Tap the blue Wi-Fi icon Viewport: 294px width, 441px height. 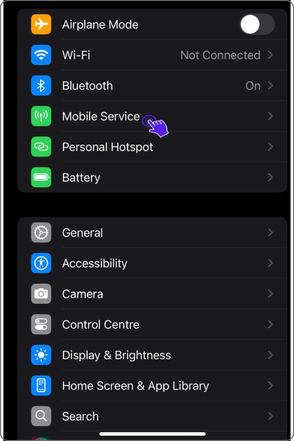pos(41,55)
